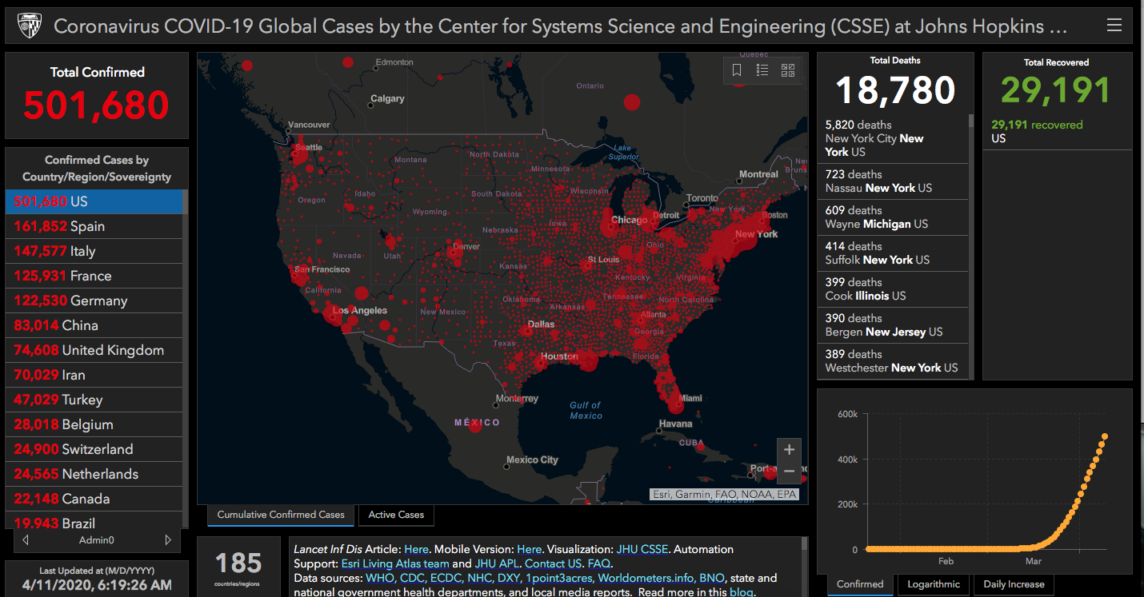
Task: Show the Daily Increase chart
Action: (x=1014, y=584)
